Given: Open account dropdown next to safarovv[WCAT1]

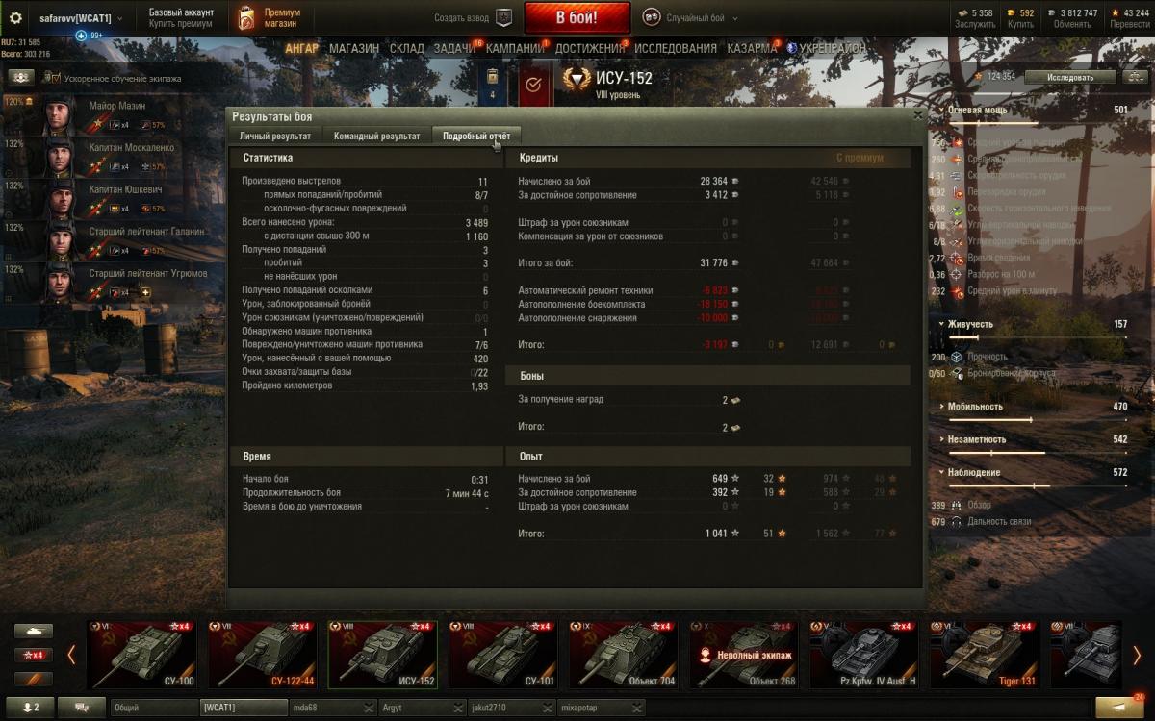Looking at the screenshot, I should coord(120,19).
